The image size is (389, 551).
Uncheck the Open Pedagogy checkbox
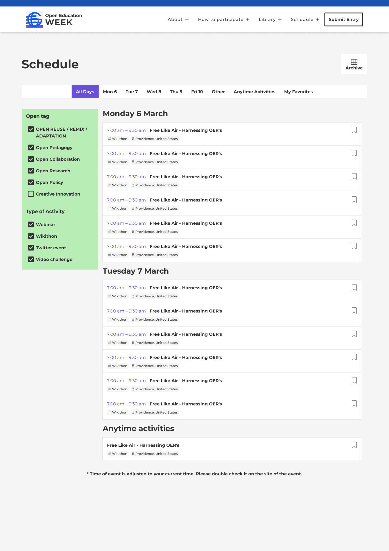pos(31,147)
